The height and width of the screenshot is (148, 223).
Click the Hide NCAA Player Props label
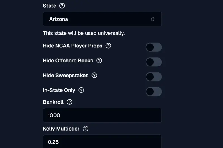click(72, 46)
